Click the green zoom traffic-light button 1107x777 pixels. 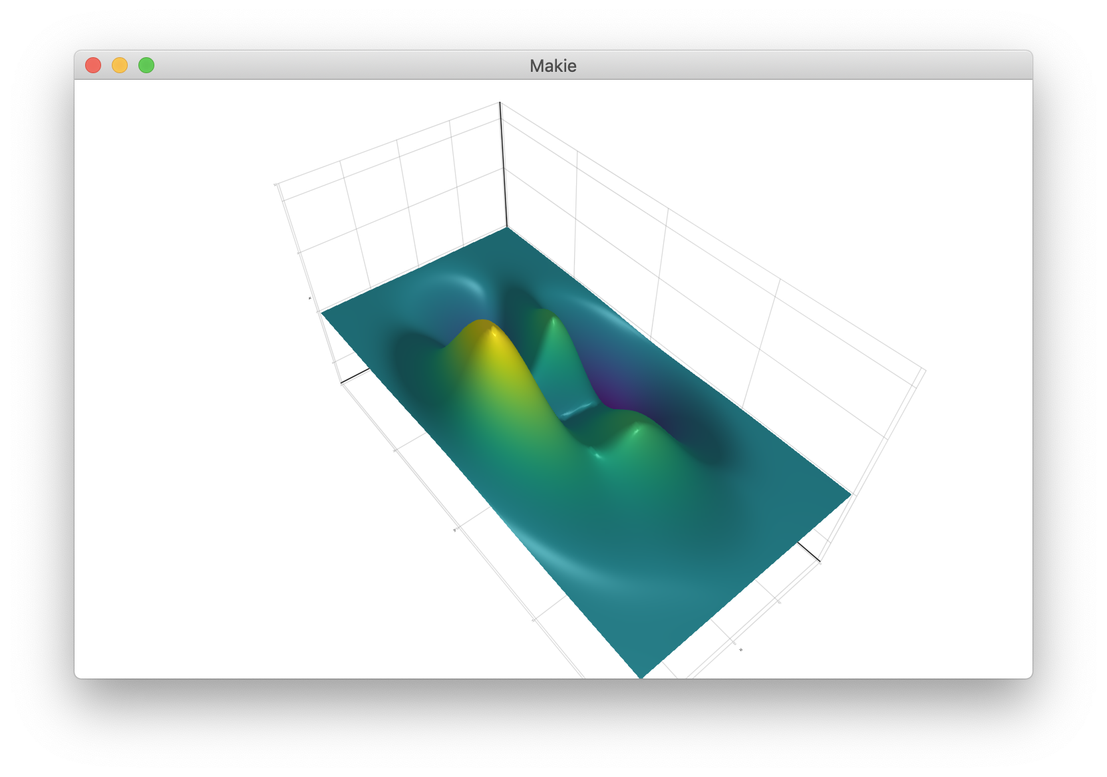click(x=145, y=65)
